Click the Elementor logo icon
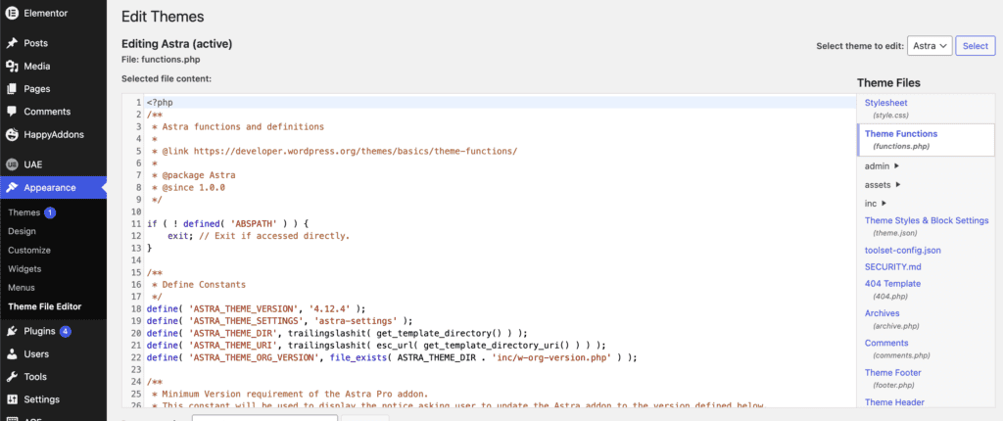Screen dimensions: 1003x421 12,13
